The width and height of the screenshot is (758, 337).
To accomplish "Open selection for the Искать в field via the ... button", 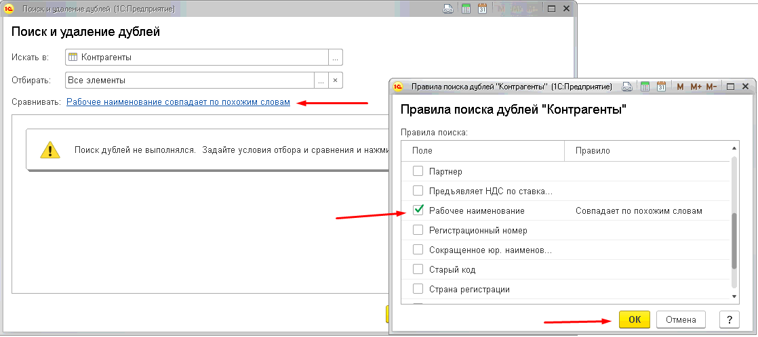I will pos(336,57).
